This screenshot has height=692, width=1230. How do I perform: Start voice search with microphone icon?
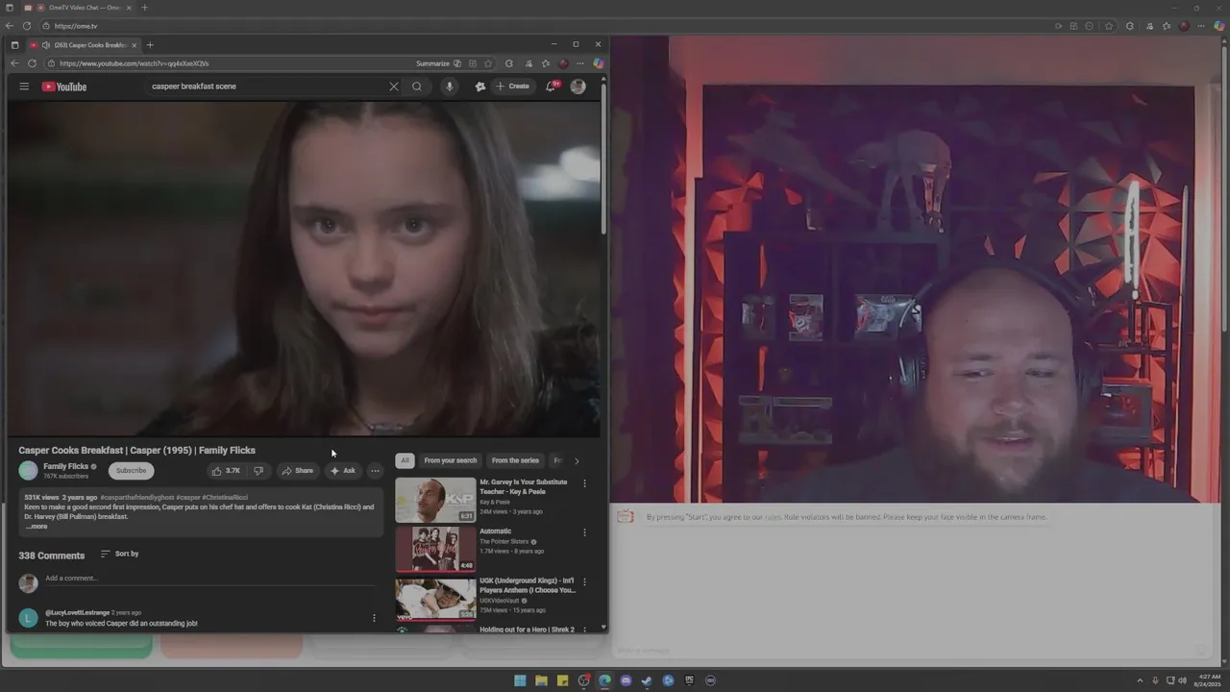[449, 86]
